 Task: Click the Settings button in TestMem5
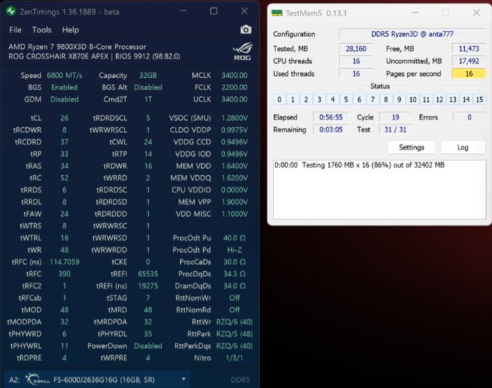411,147
